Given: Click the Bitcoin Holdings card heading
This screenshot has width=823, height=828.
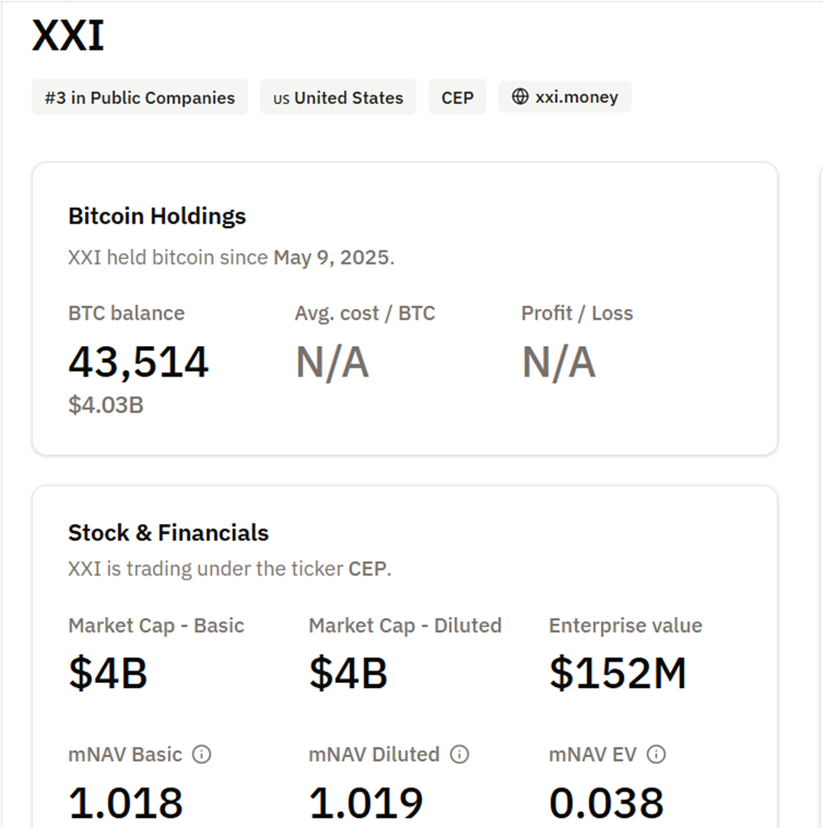Looking at the screenshot, I should click(157, 216).
